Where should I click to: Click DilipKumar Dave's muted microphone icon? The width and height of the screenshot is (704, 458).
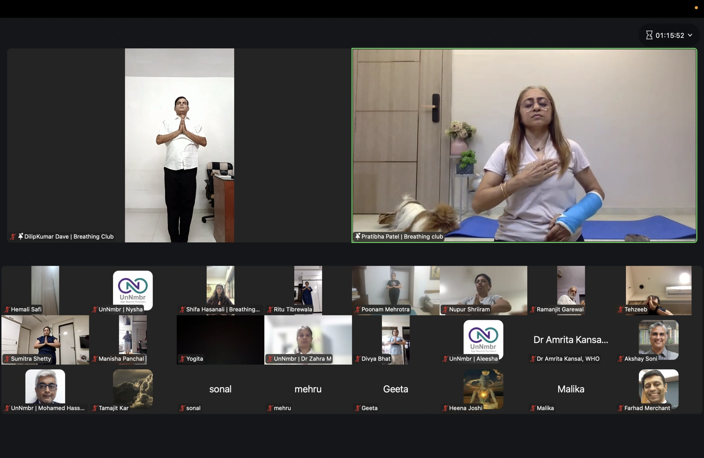[x=12, y=237]
